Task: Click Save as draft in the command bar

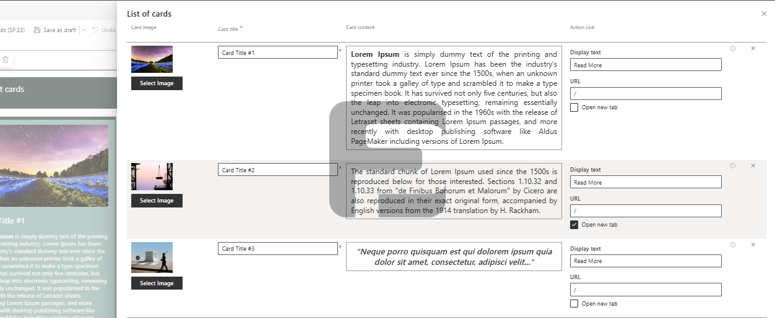Action: pos(56,30)
